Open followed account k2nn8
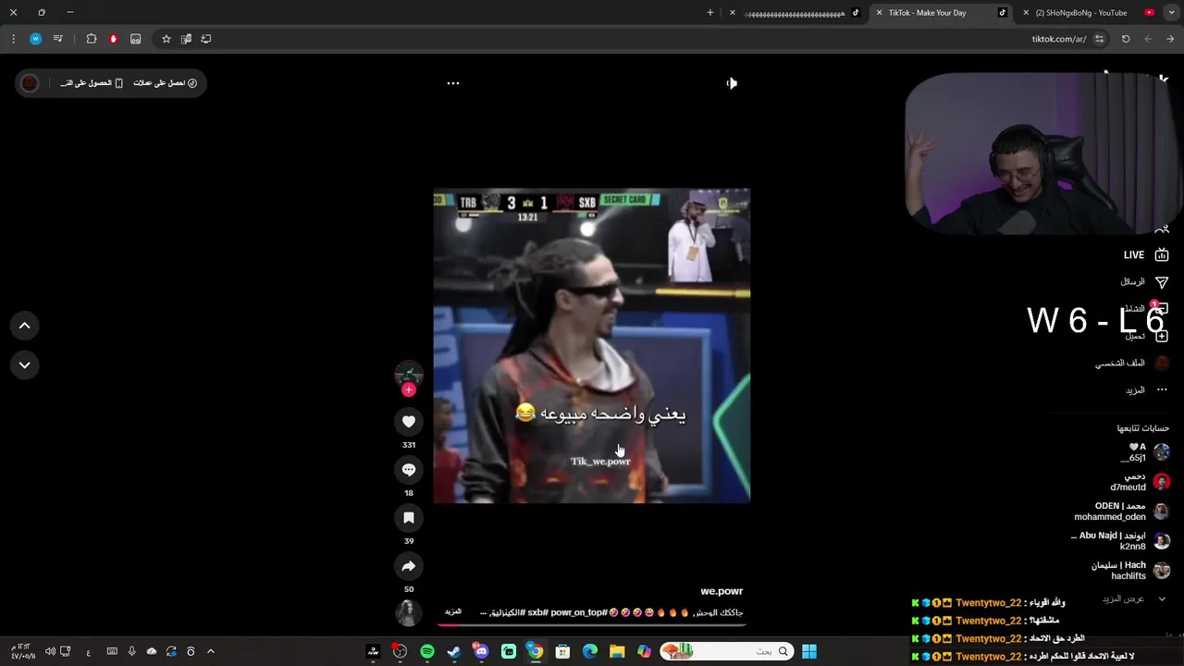The height and width of the screenshot is (666, 1184). (x=1121, y=541)
